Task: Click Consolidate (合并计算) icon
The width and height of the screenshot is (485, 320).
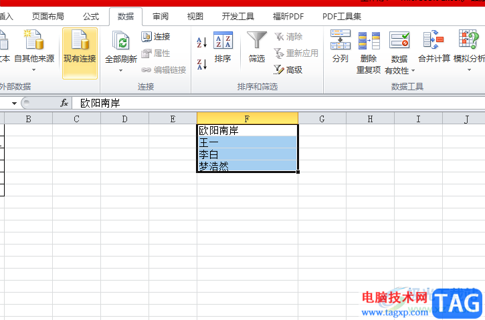Action: pyautogui.click(x=433, y=39)
